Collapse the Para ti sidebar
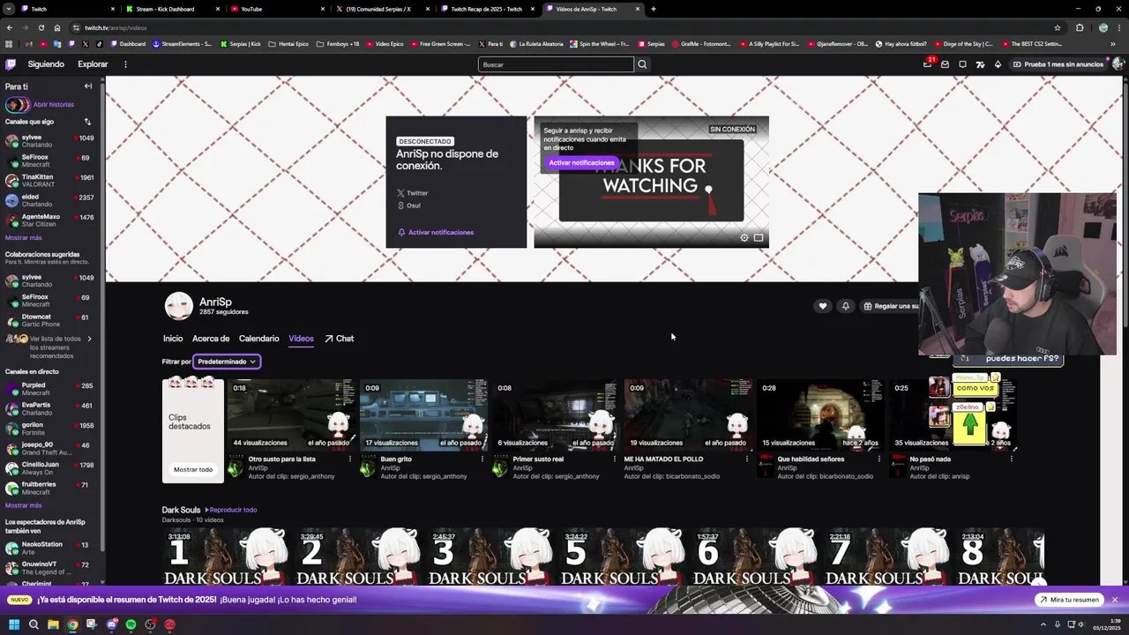Viewport: 1129px width, 635px height. (88, 86)
